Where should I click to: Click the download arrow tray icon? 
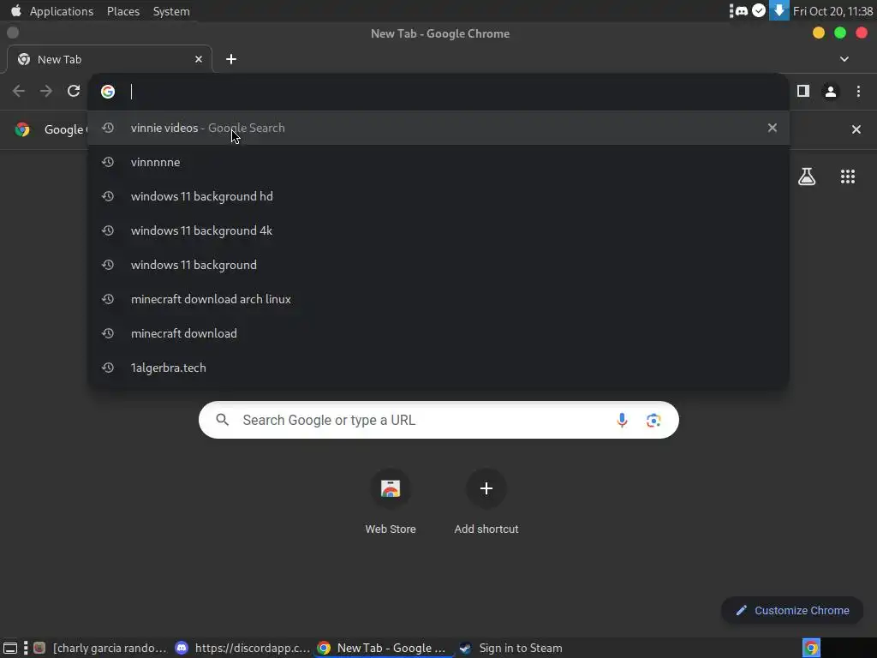779,10
